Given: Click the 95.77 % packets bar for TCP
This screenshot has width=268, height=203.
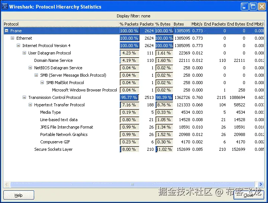Looking at the screenshot, I should point(129,97).
